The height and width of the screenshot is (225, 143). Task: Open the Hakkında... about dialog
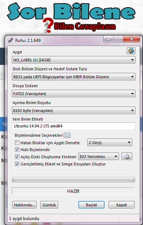pos(24,205)
